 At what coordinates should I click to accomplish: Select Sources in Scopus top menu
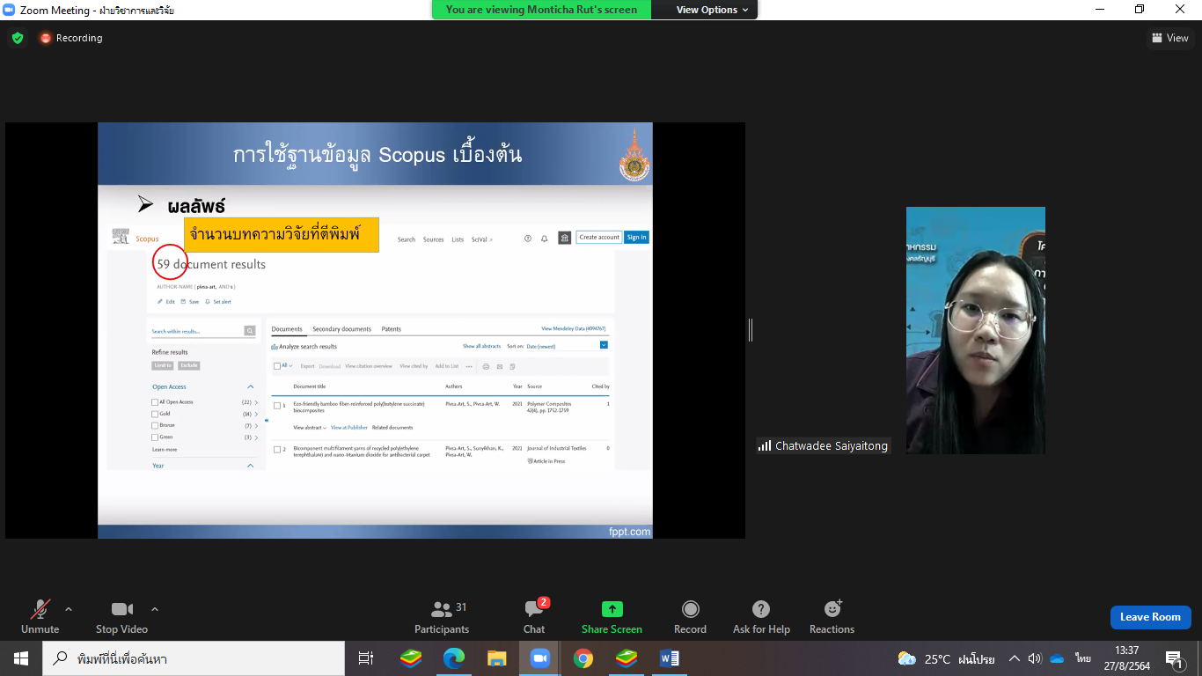pyautogui.click(x=433, y=239)
